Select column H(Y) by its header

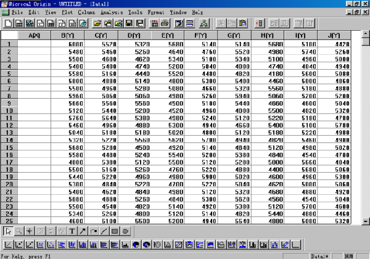tap(267, 36)
